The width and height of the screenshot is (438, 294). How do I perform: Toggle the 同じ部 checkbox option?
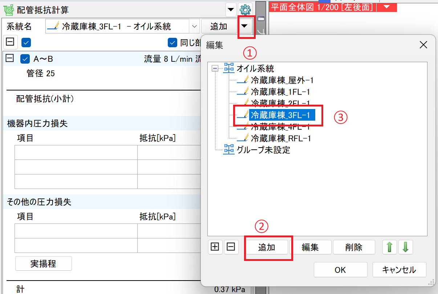tap(172, 43)
